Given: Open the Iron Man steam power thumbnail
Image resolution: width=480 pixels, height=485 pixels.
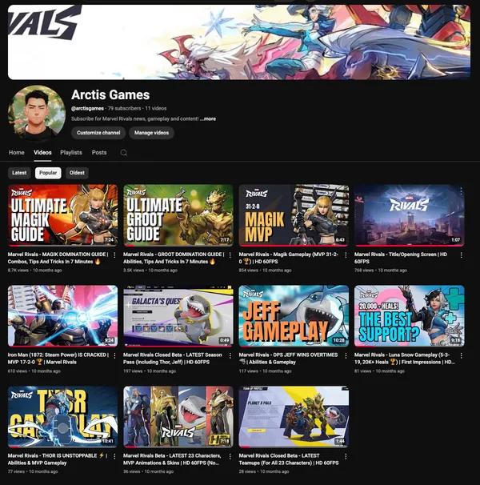Looking at the screenshot, I should pos(62,316).
